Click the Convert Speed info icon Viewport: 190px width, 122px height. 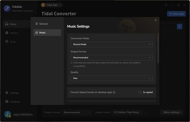[114, 92]
